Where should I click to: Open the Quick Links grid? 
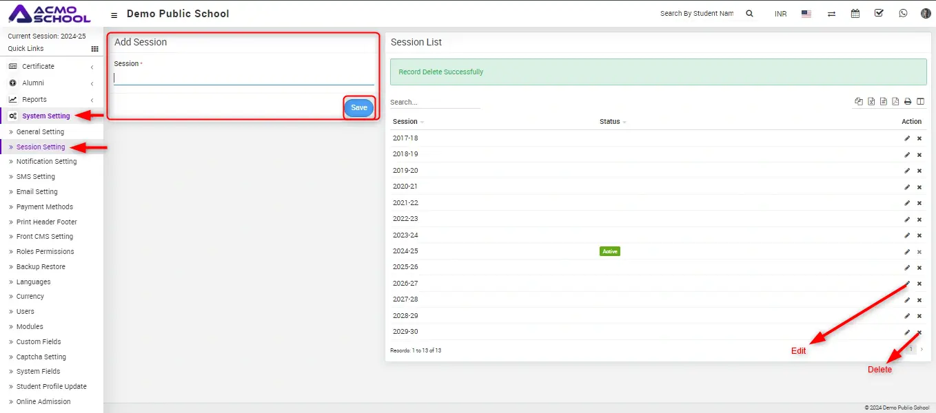point(95,49)
